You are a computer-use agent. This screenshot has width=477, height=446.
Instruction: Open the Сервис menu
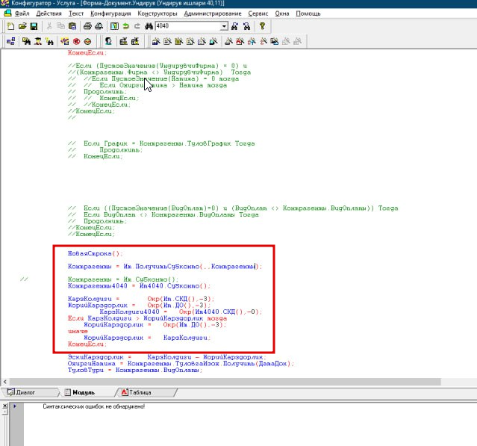(x=259, y=14)
